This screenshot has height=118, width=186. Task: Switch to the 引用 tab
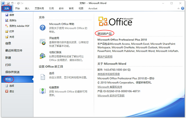[51, 8]
